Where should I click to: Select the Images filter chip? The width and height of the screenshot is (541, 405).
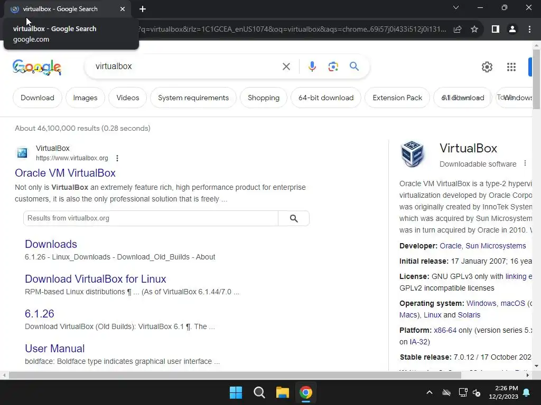tap(85, 98)
